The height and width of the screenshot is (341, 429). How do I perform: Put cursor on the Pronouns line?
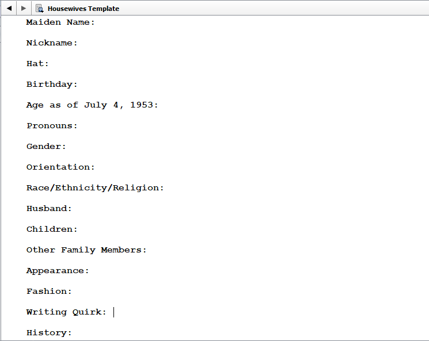(x=52, y=126)
